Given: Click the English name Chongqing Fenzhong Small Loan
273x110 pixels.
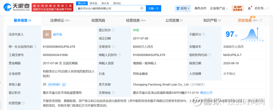Looking at the screenshot, I should point(161,85).
